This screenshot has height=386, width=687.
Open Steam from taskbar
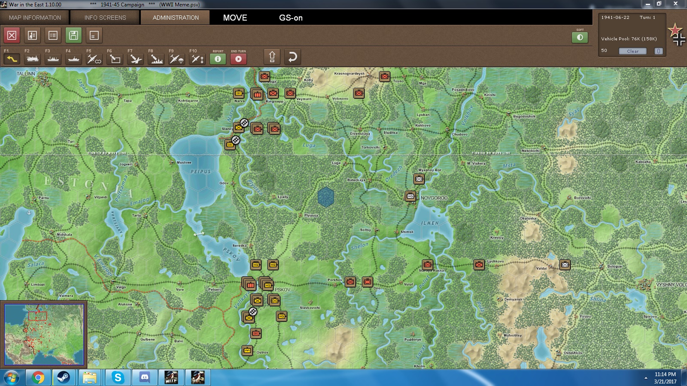pos(64,378)
